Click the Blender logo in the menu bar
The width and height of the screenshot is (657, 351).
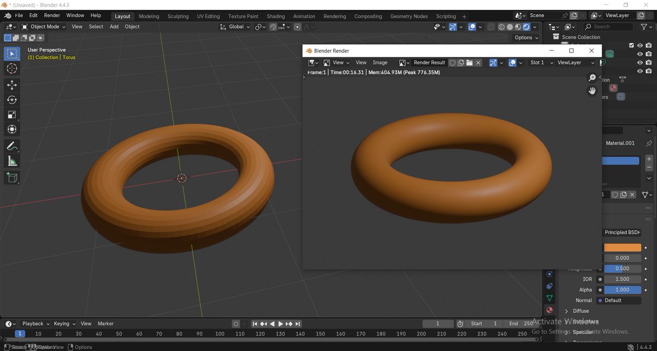[8, 15]
